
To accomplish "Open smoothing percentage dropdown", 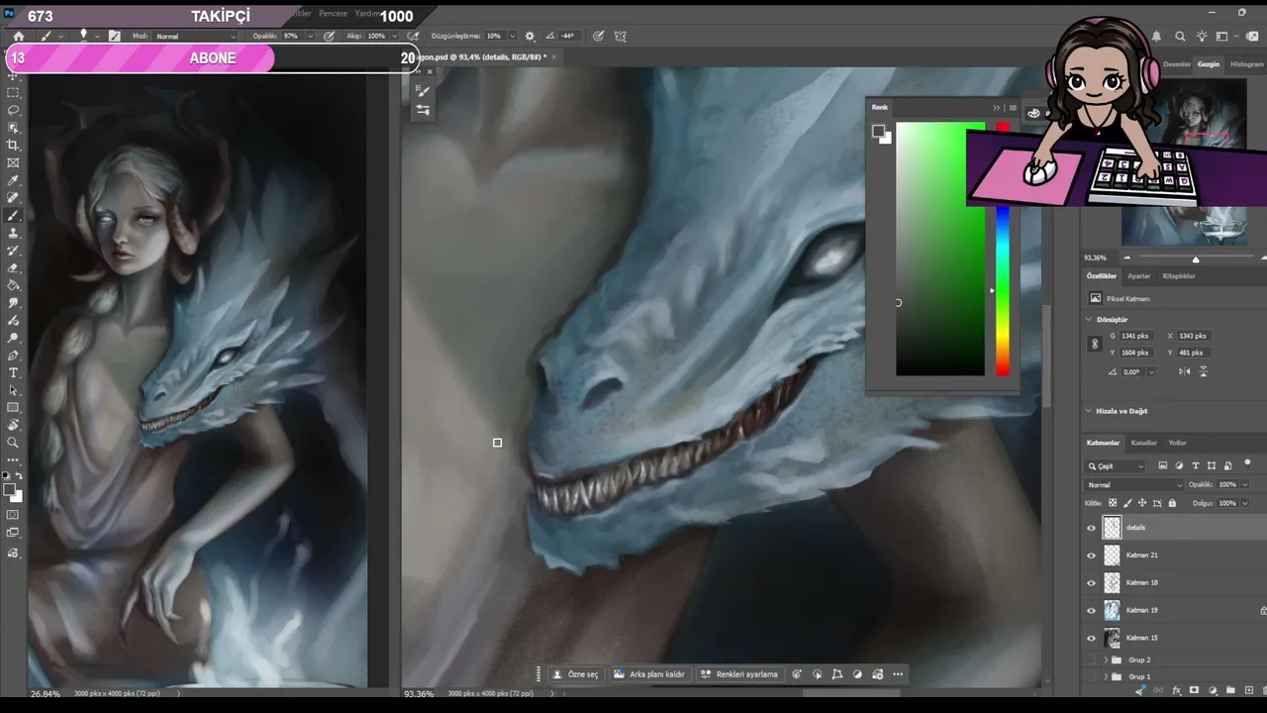I will (511, 36).
